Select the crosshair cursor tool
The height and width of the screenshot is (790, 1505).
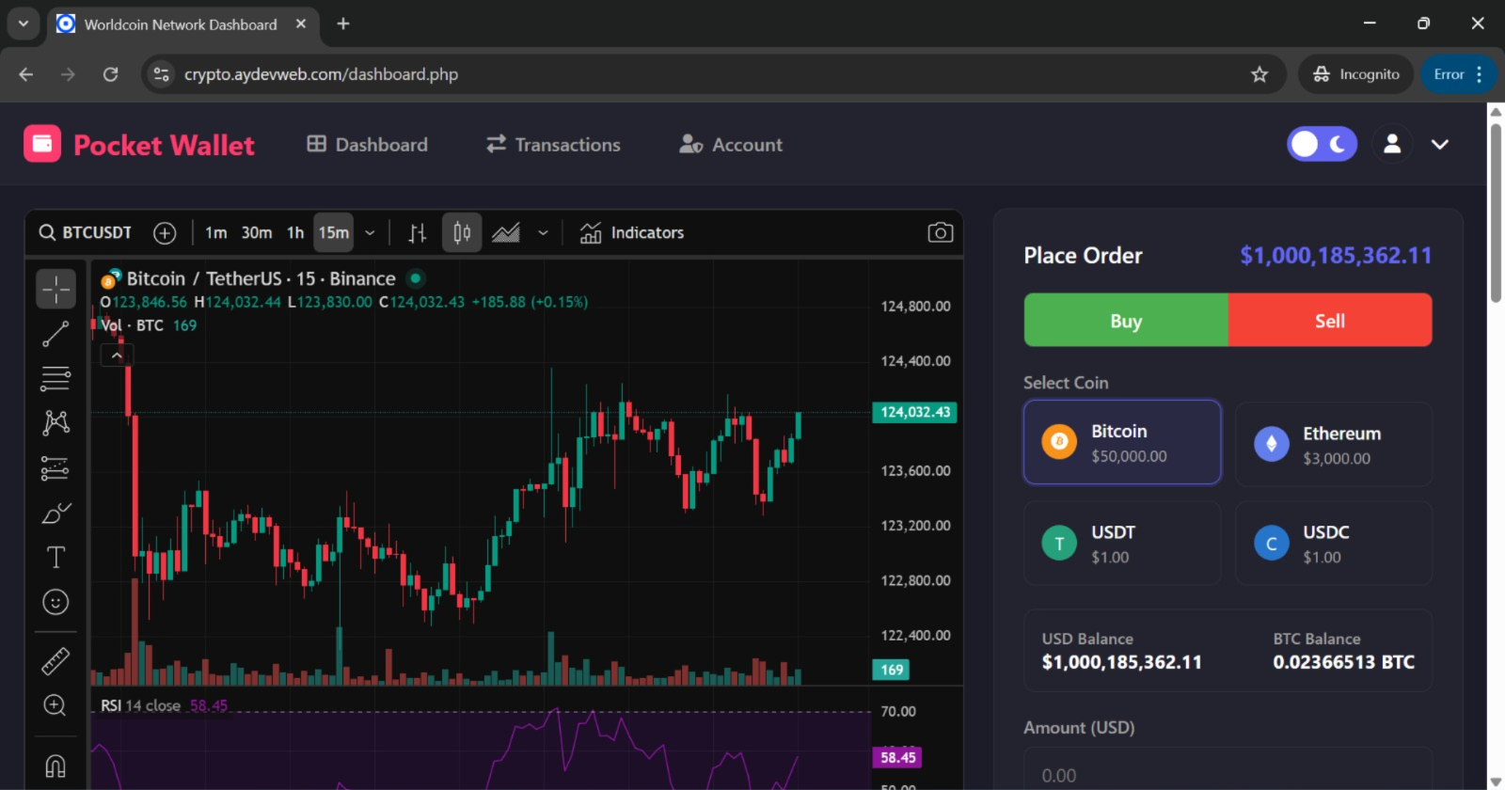point(55,289)
